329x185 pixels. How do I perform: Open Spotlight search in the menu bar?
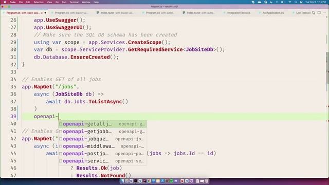296,2
